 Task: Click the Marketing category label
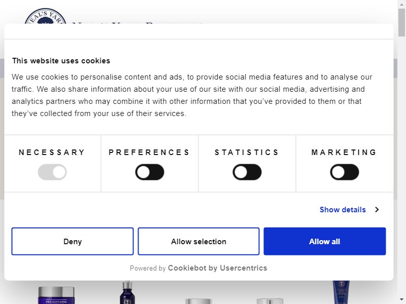345,153
